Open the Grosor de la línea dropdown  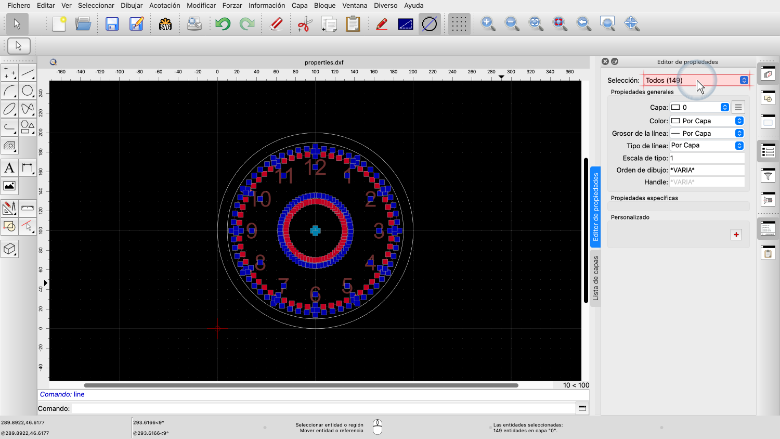click(707, 133)
